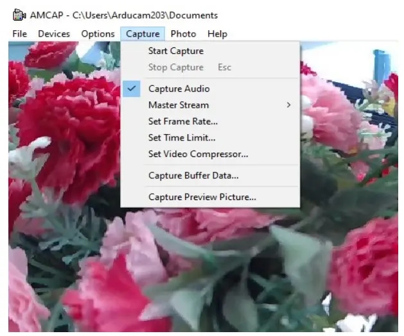Select the greyed Stop Capture entry

[x=210, y=67]
